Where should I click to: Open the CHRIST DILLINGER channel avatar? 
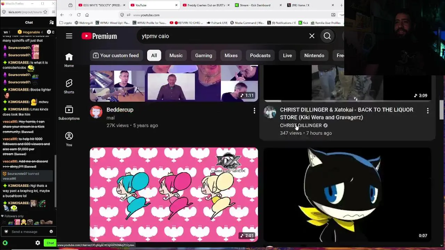coord(270,112)
